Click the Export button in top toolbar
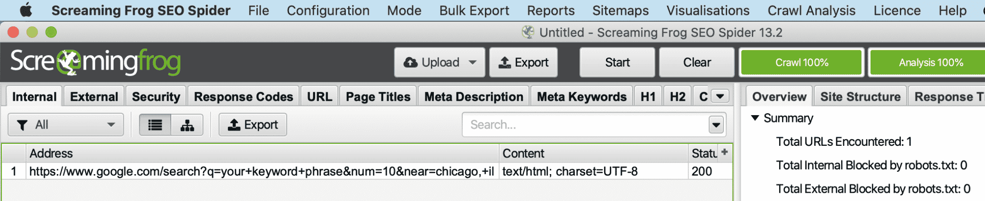Viewport: 985px width, 201px height. coord(524,62)
